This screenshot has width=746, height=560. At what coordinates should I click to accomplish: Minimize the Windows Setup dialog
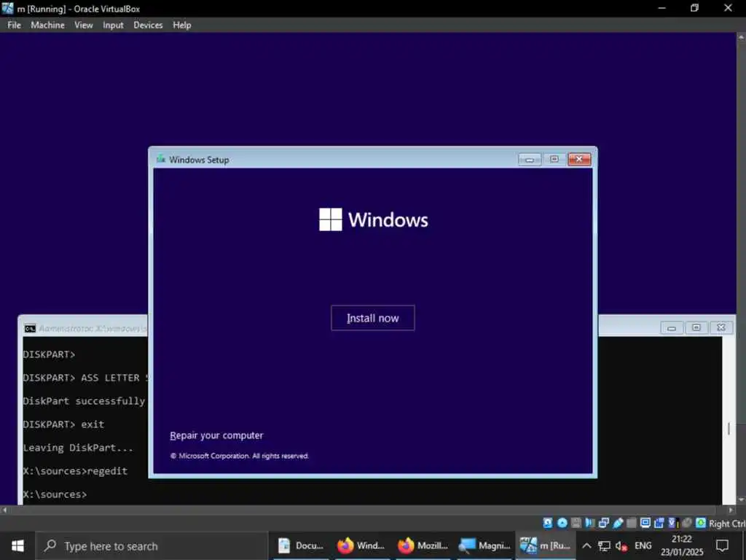click(x=530, y=159)
